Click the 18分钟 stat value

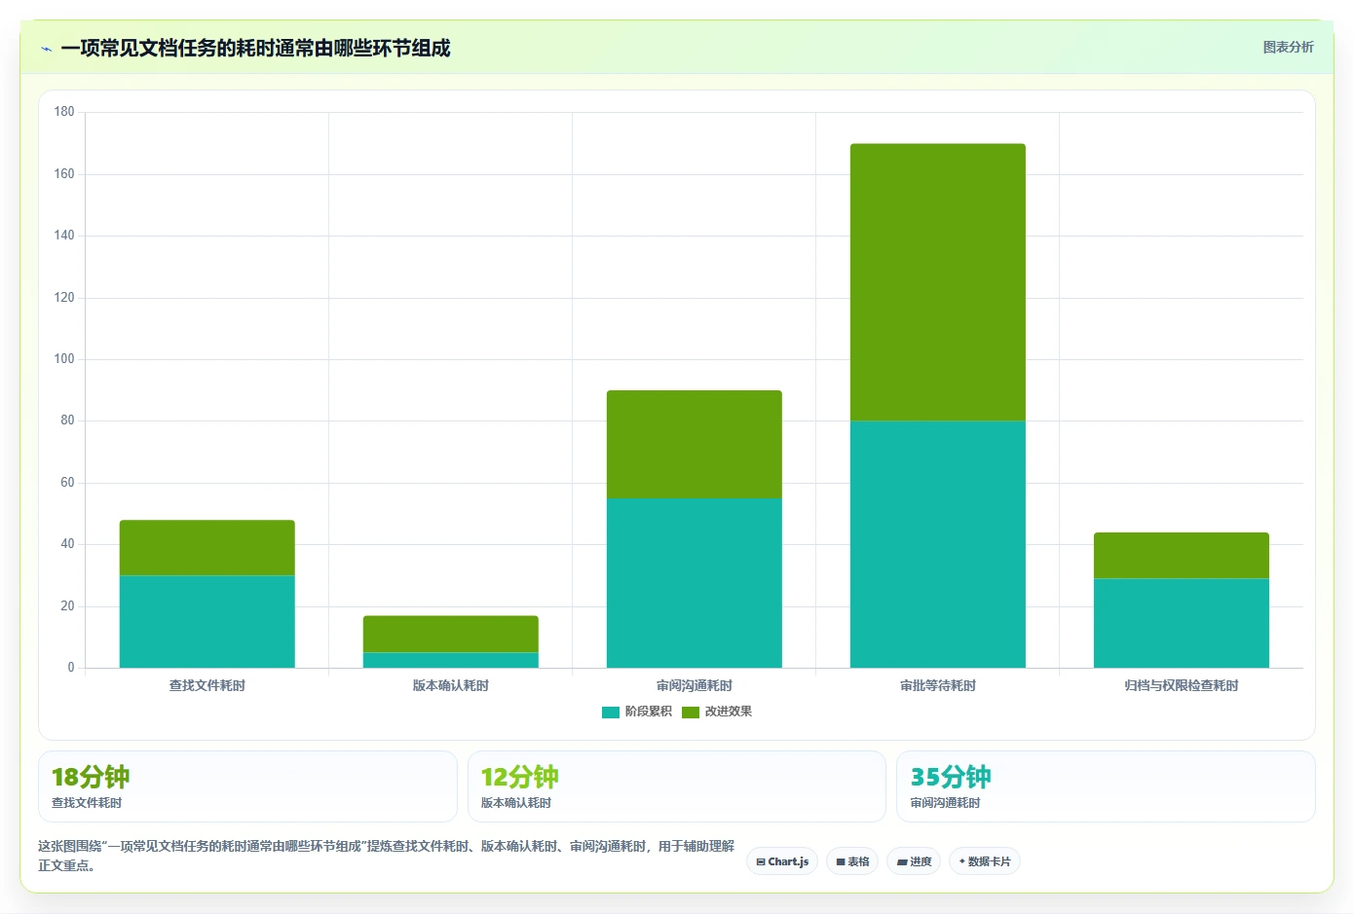(91, 777)
